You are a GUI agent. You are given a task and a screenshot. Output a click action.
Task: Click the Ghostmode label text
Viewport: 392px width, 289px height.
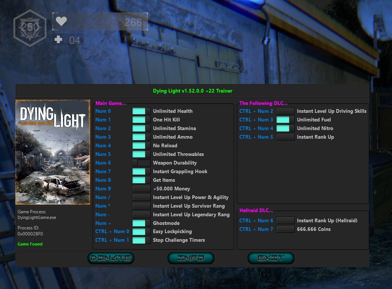(x=166, y=223)
